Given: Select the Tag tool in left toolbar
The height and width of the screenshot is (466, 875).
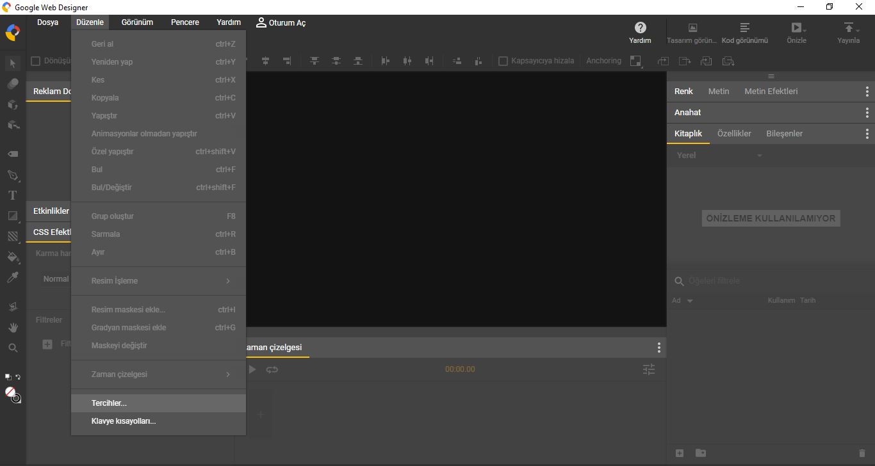Looking at the screenshot, I should [x=13, y=154].
